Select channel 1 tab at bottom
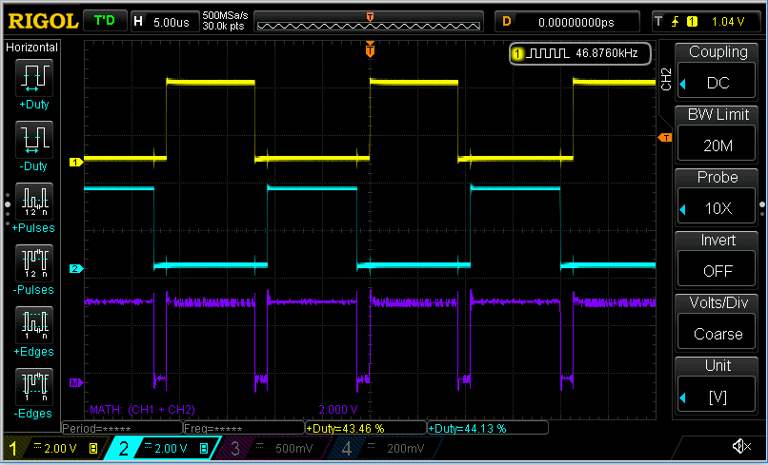Image resolution: width=768 pixels, height=465 pixels. tap(51, 448)
